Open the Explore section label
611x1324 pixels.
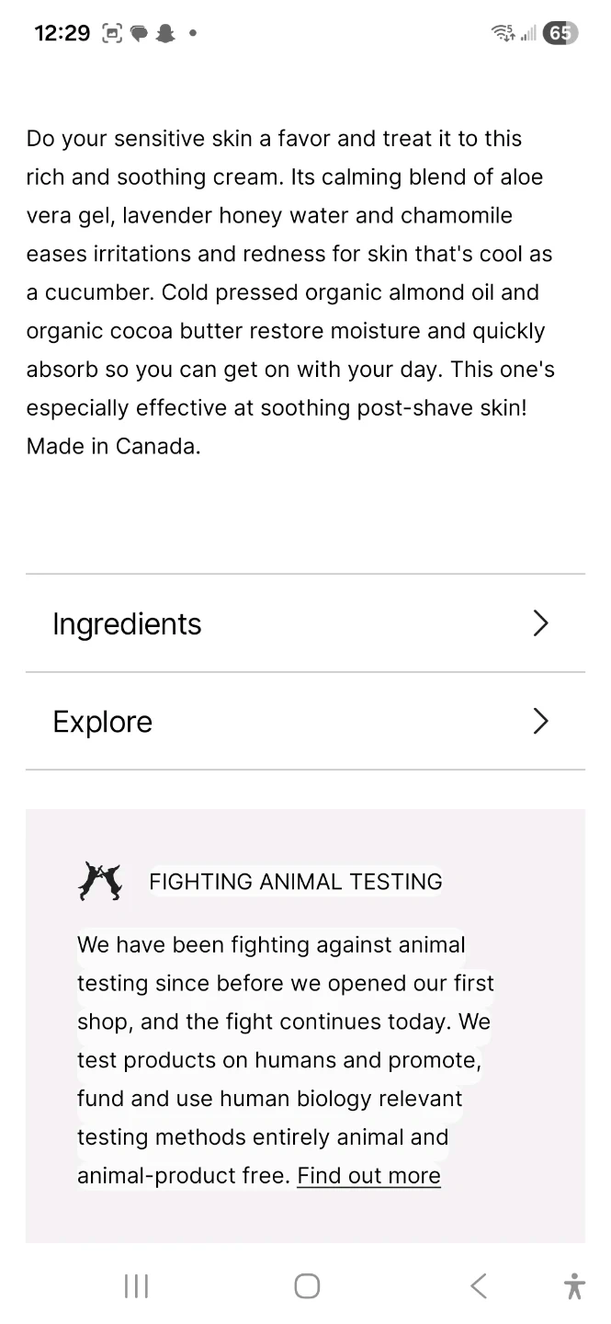(x=103, y=722)
